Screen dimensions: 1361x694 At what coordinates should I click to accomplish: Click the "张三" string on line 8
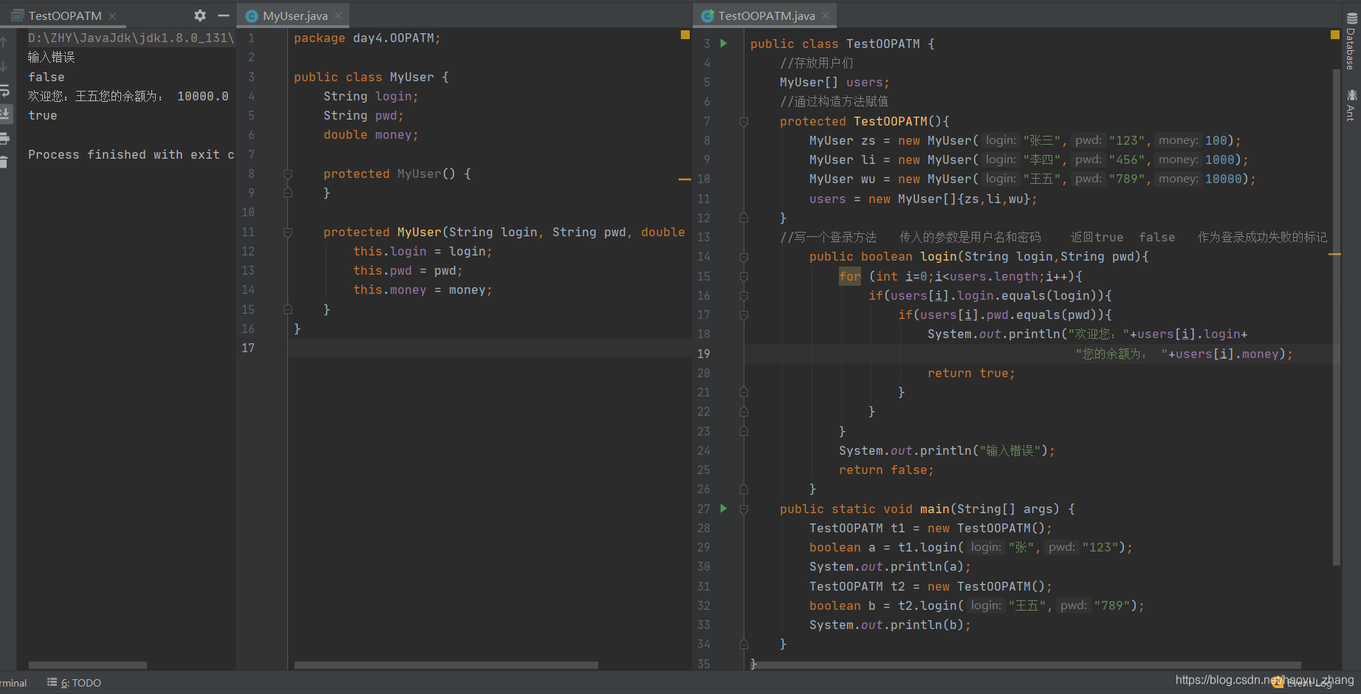(1042, 141)
